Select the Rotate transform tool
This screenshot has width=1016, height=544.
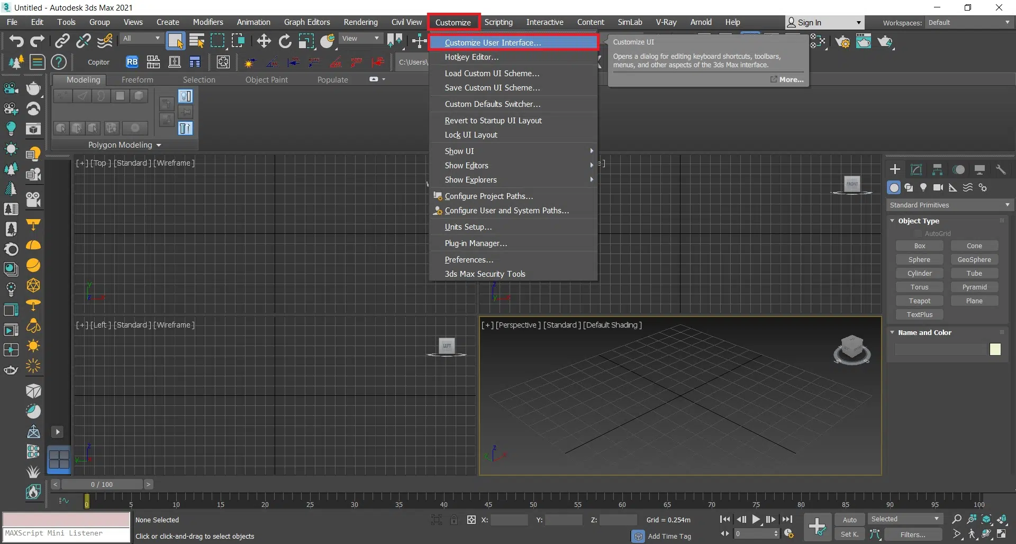coord(285,41)
